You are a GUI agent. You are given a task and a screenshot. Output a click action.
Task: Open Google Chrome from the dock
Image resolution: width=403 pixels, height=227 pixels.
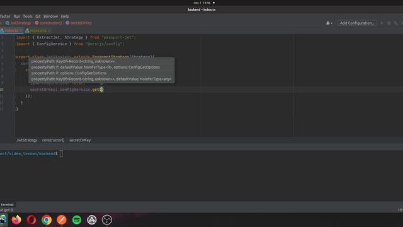tap(47, 220)
